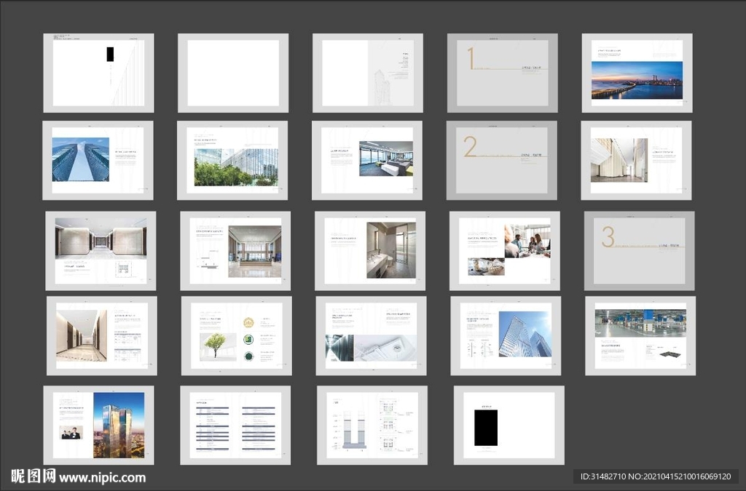746x491 pixels.
Task: Select the last page with large black rectangle
Action: [509, 425]
